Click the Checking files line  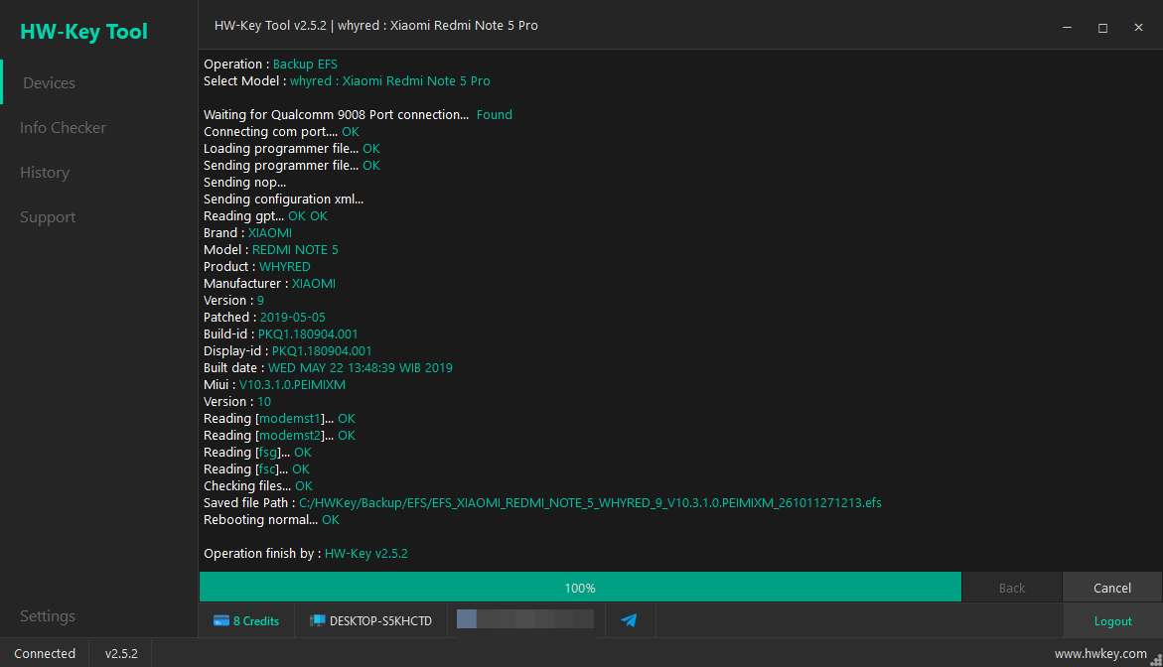pyautogui.click(x=258, y=486)
